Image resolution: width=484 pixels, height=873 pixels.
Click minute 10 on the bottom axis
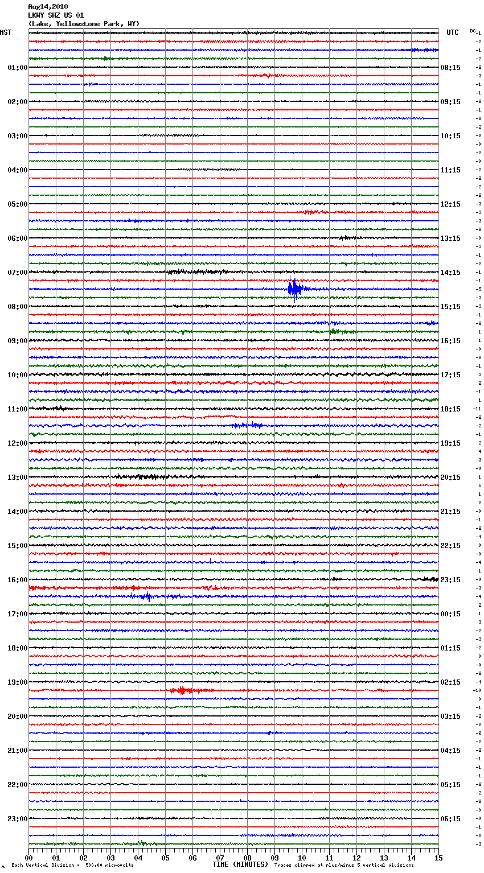pos(302,858)
